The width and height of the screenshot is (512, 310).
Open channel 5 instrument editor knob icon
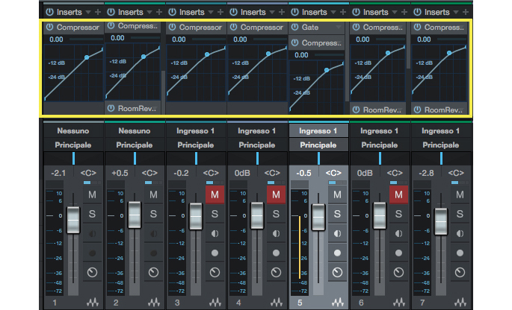point(338,272)
